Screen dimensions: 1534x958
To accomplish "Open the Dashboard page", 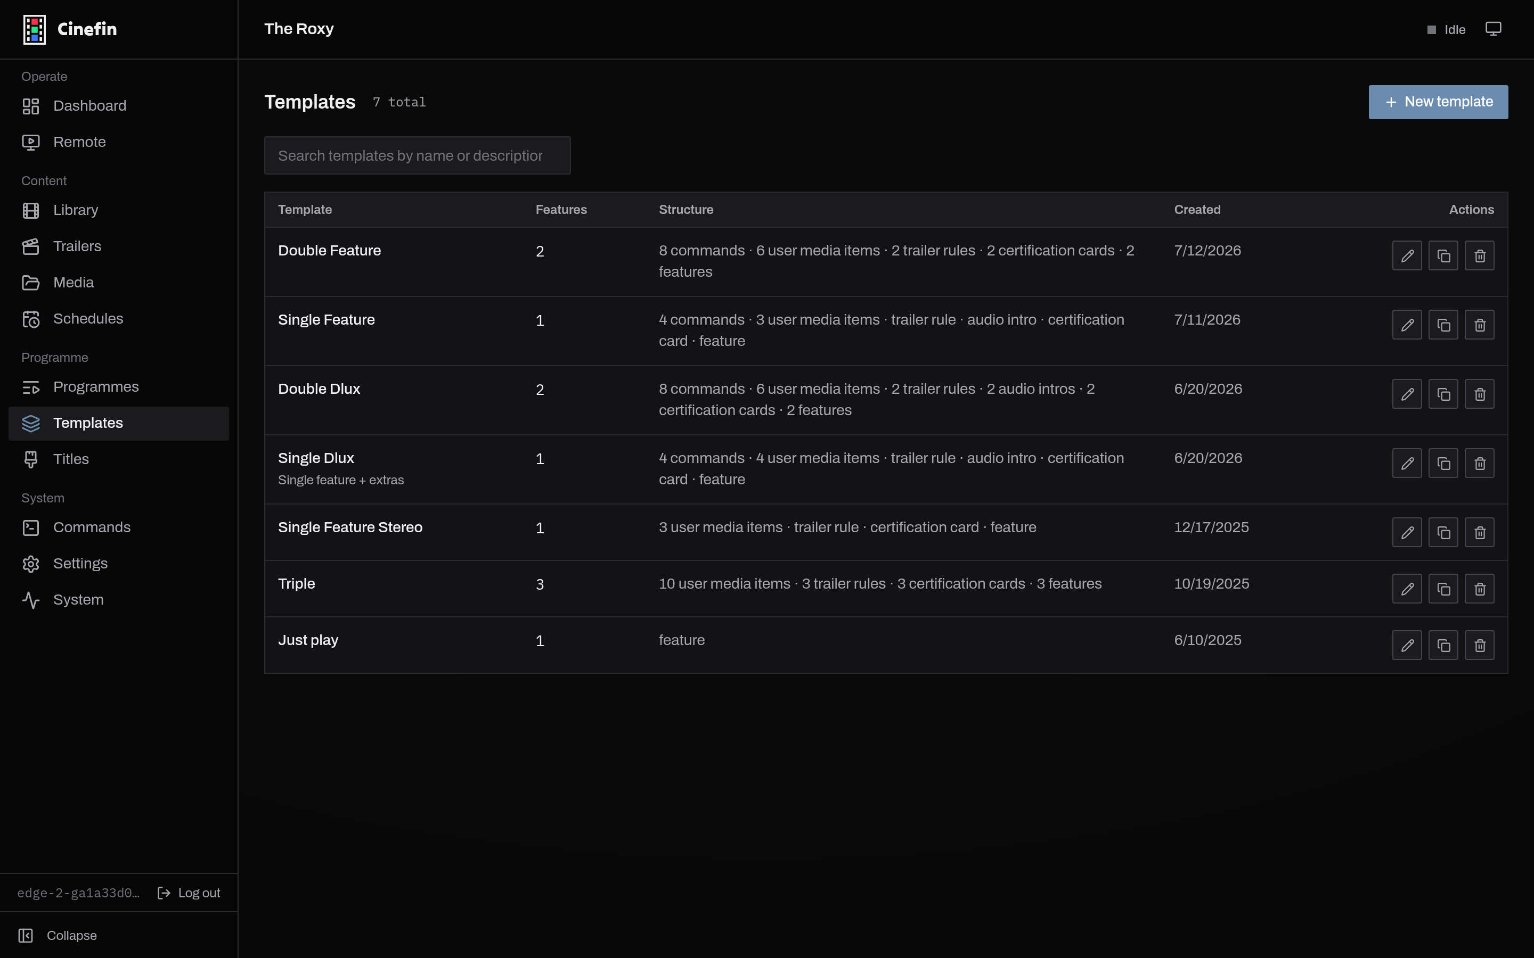I will (119, 106).
